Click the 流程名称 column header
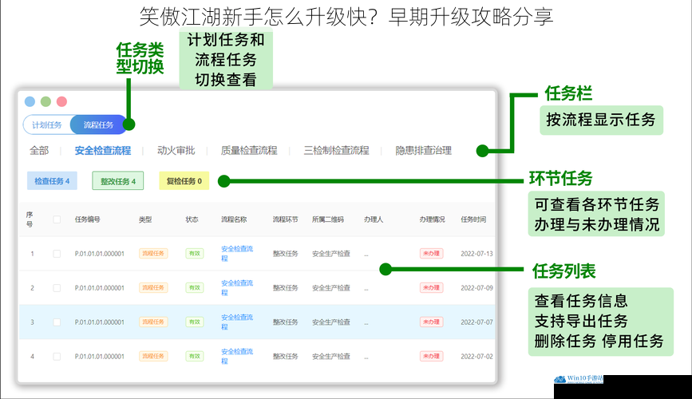The height and width of the screenshot is (399, 692). click(234, 219)
